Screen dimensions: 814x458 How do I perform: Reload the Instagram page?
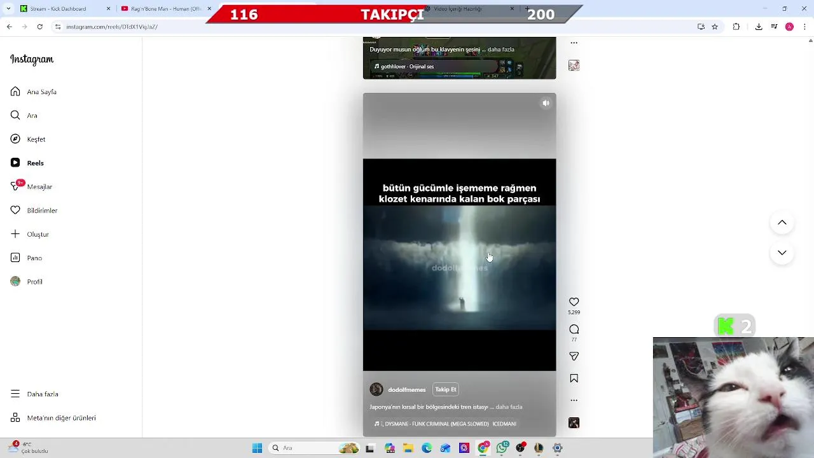pyautogui.click(x=39, y=27)
